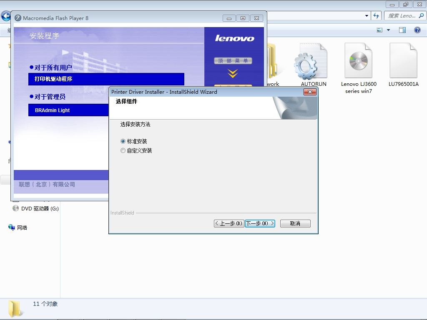Image resolution: width=427 pixels, height=320 pixels.
Task: Toggle the Explorer preview pane icon
Action: coord(402,30)
